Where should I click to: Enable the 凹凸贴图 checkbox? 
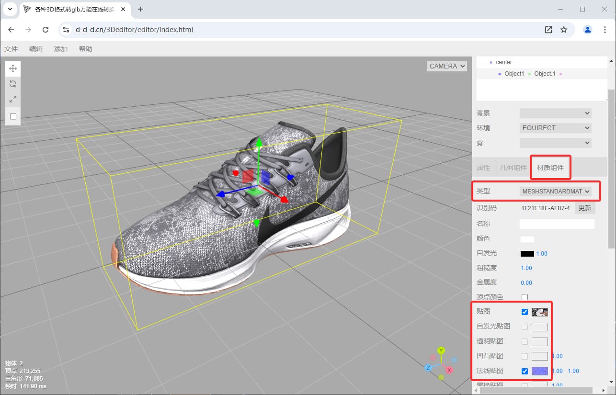525,356
